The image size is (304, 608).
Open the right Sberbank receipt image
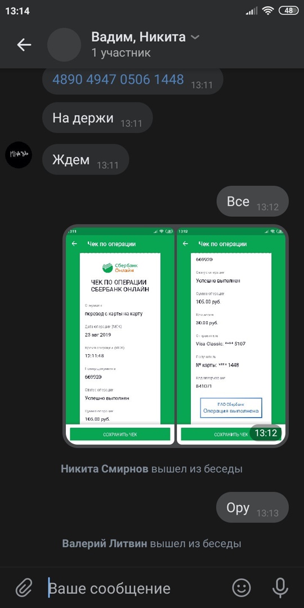coord(231,334)
